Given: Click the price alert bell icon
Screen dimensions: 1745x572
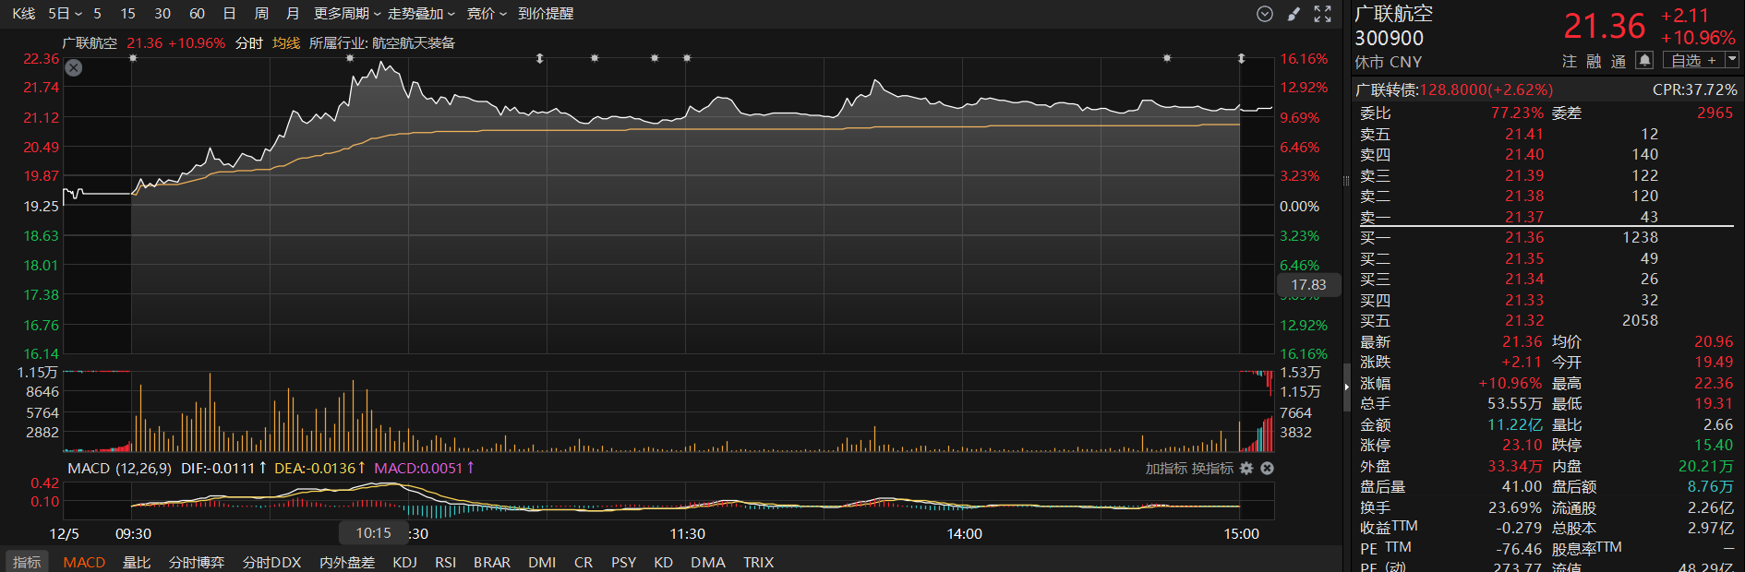Looking at the screenshot, I should [1644, 60].
